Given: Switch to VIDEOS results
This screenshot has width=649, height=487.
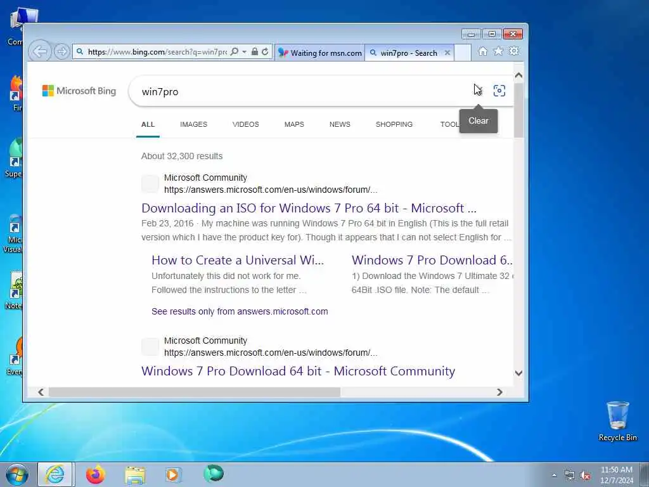Looking at the screenshot, I should (245, 124).
